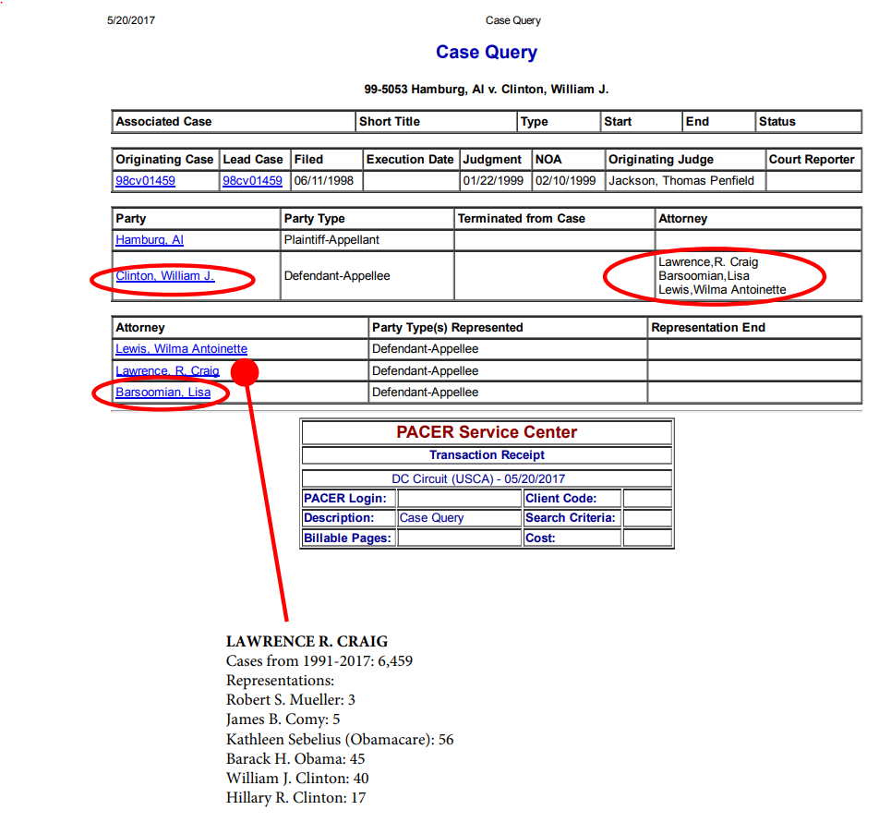Click the Court Reporter column header
The image size is (879, 822).
point(812,159)
